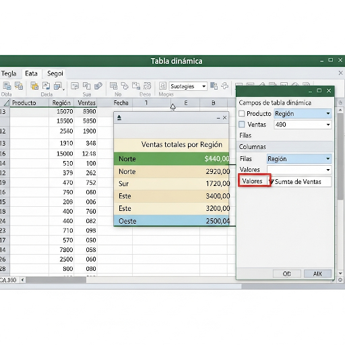Open the 490 dropdown next to Ventas
Viewport: 345px width, 345px height.
(x=303, y=125)
